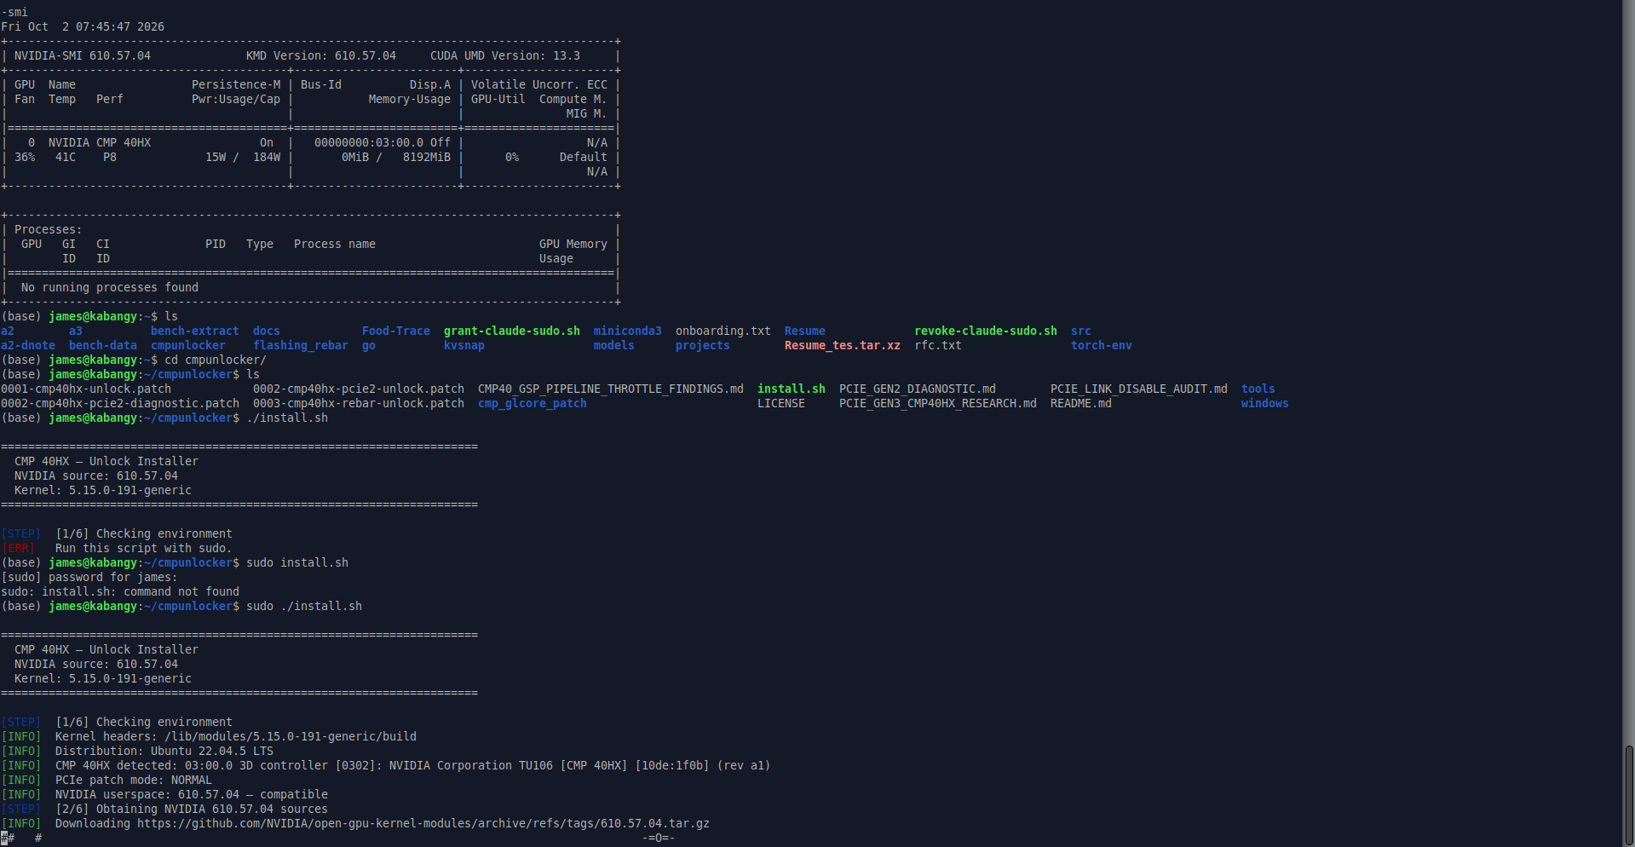Click the 'Food-Trace' directory name
1635x847 pixels.
coord(396,331)
